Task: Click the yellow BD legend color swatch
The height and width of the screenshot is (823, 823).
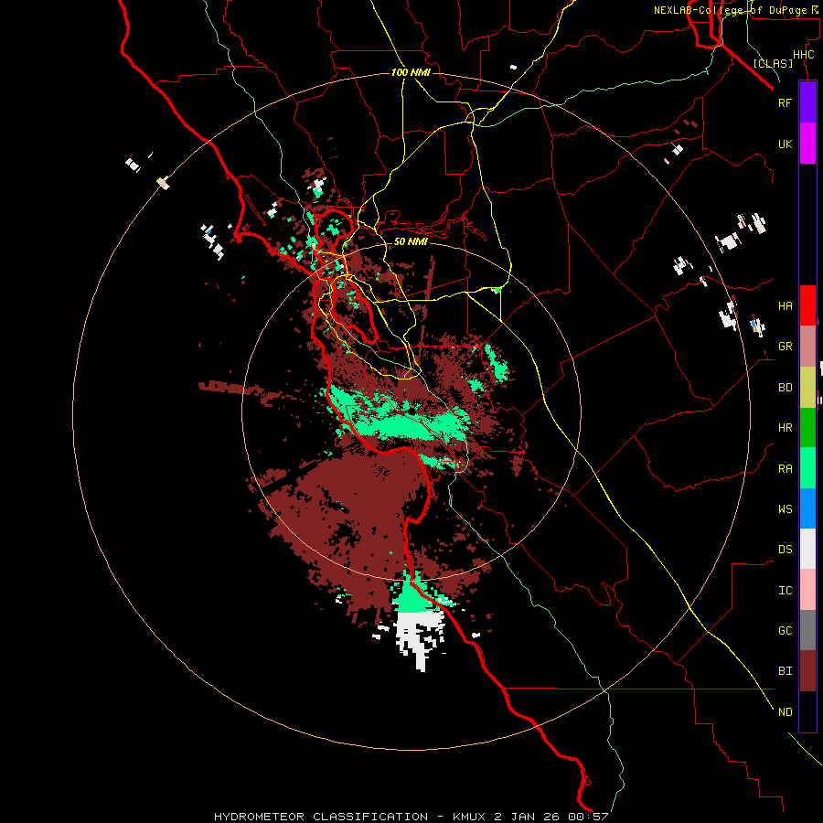Action: (807, 388)
